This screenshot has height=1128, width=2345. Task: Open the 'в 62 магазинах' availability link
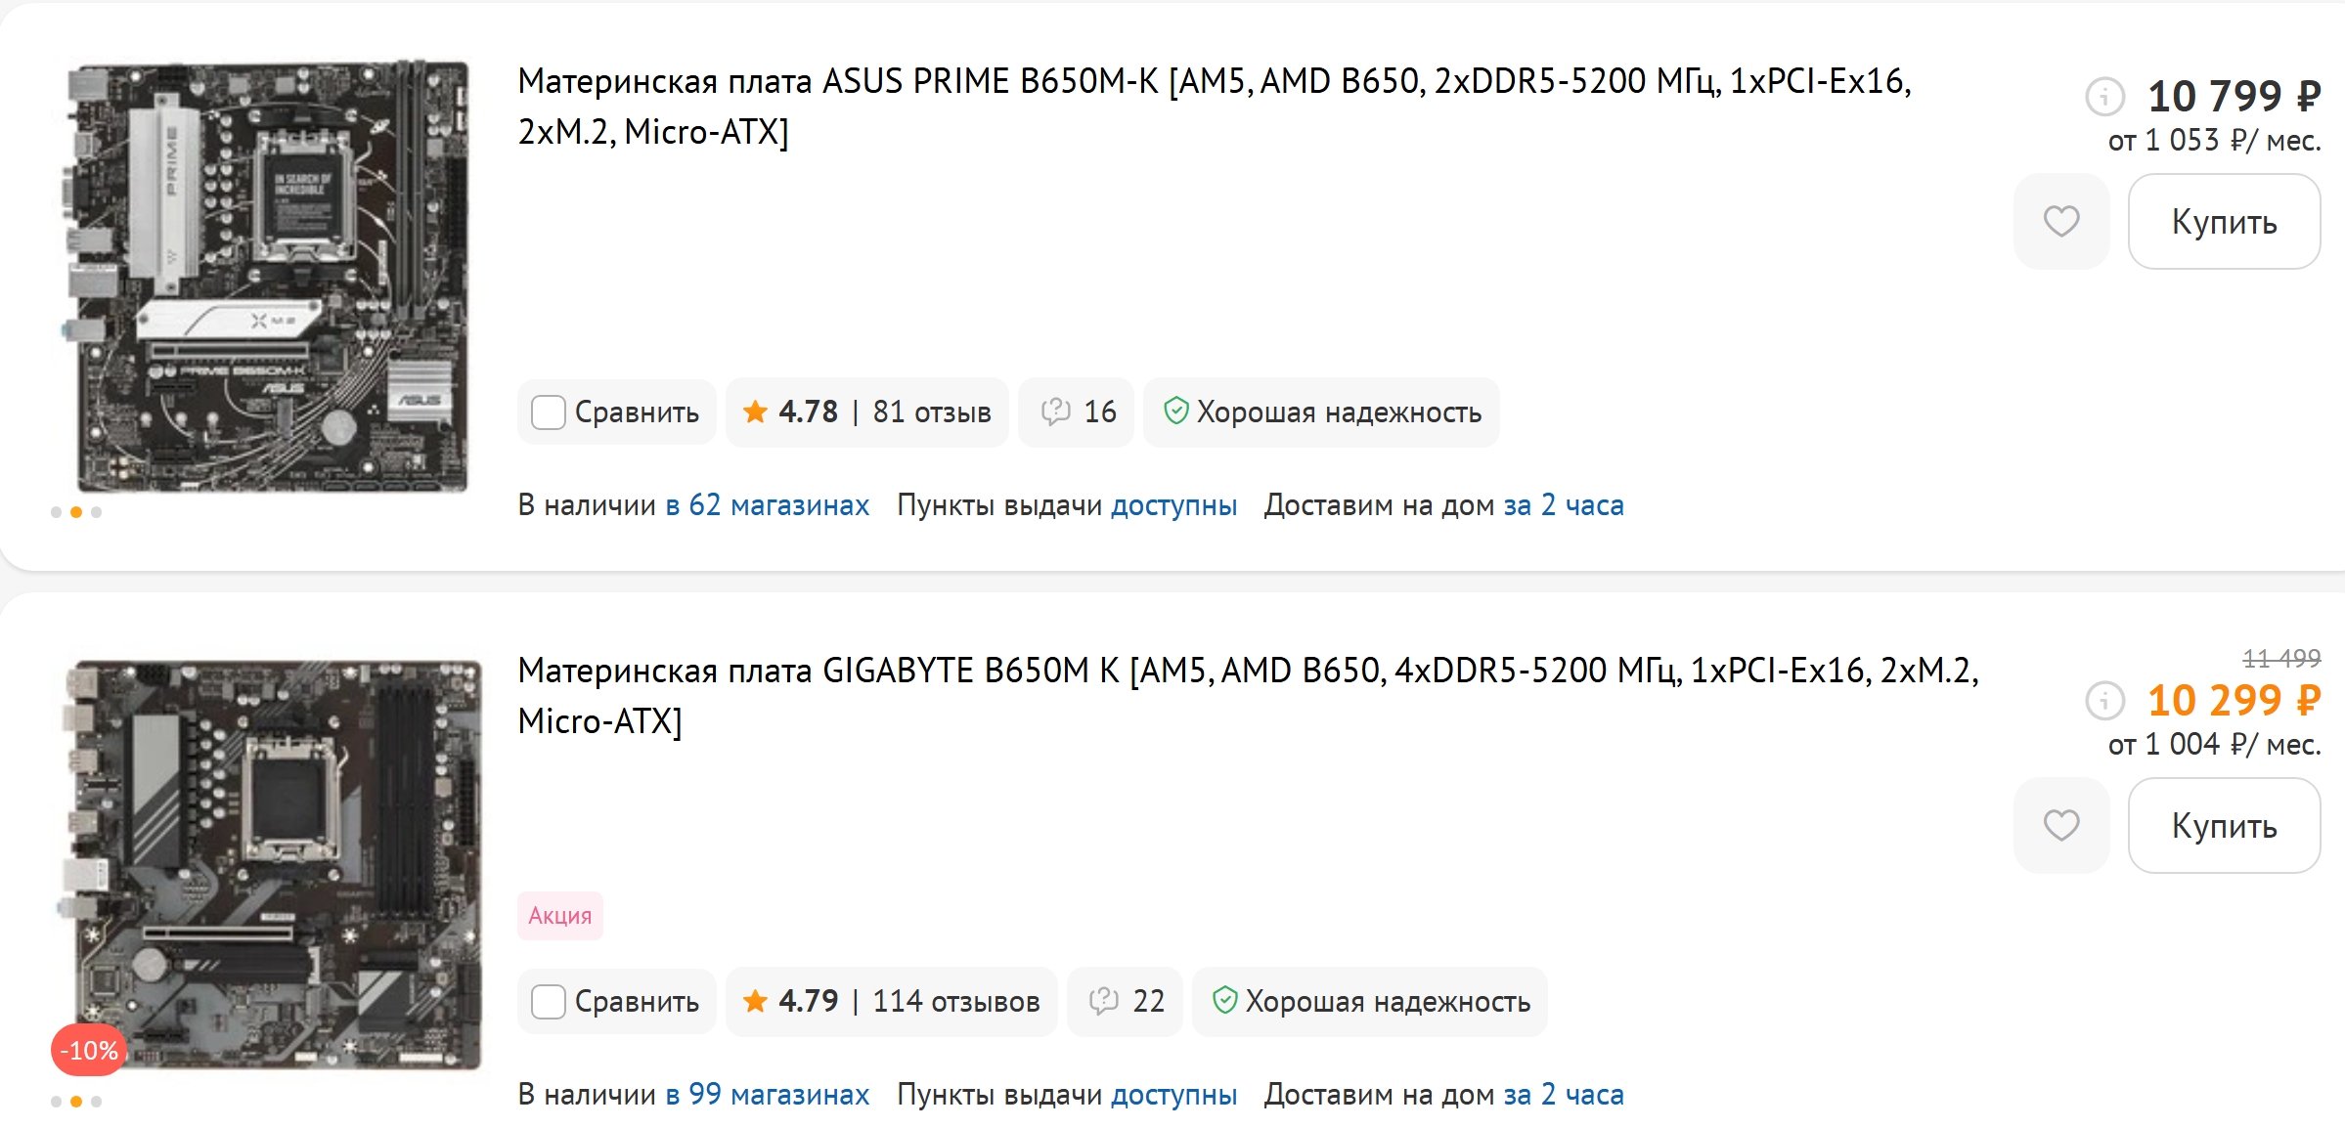pyautogui.click(x=767, y=505)
